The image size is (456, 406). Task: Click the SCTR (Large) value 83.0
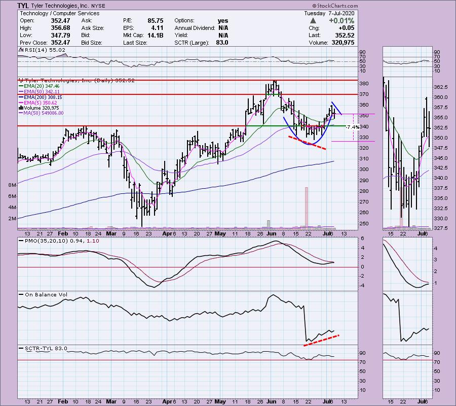tap(222, 43)
